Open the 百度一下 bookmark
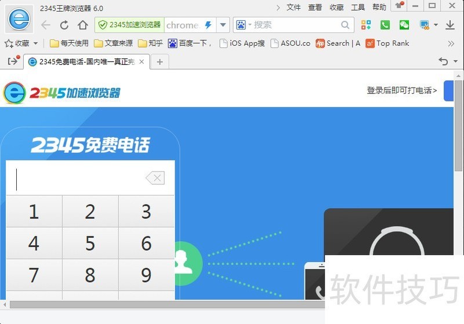 tap(190, 43)
